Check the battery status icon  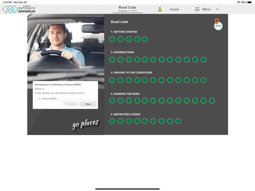tap(250, 2)
